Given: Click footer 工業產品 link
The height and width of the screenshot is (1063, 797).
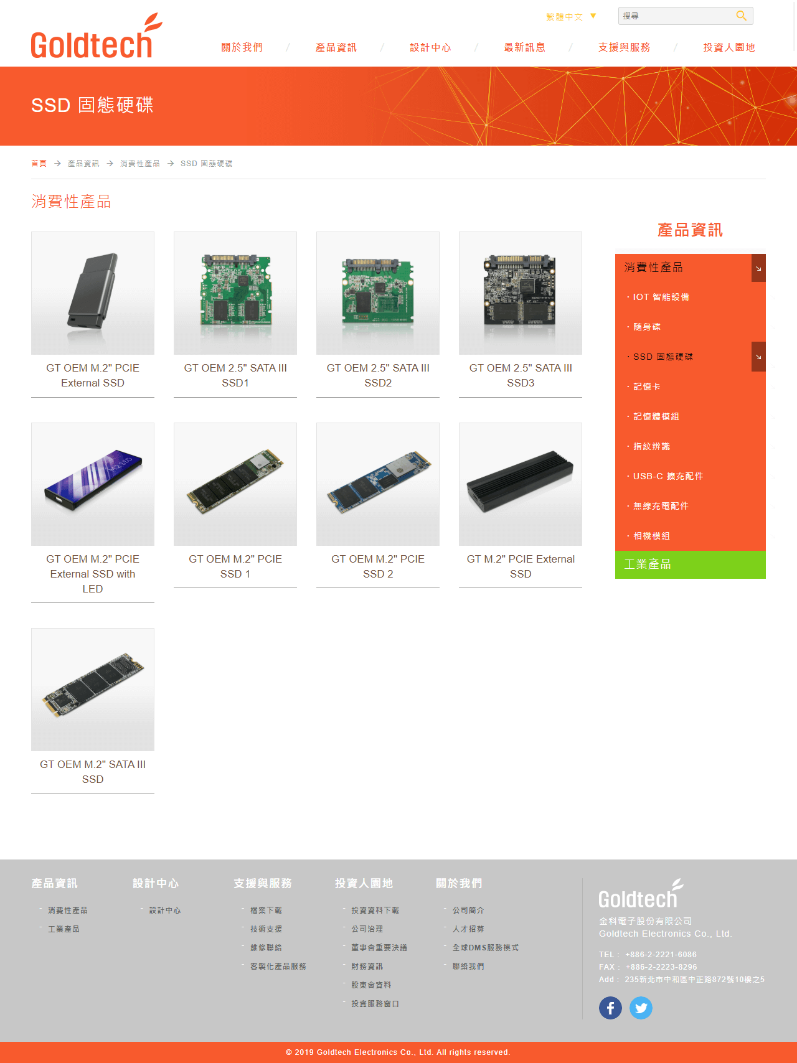Looking at the screenshot, I should point(64,929).
